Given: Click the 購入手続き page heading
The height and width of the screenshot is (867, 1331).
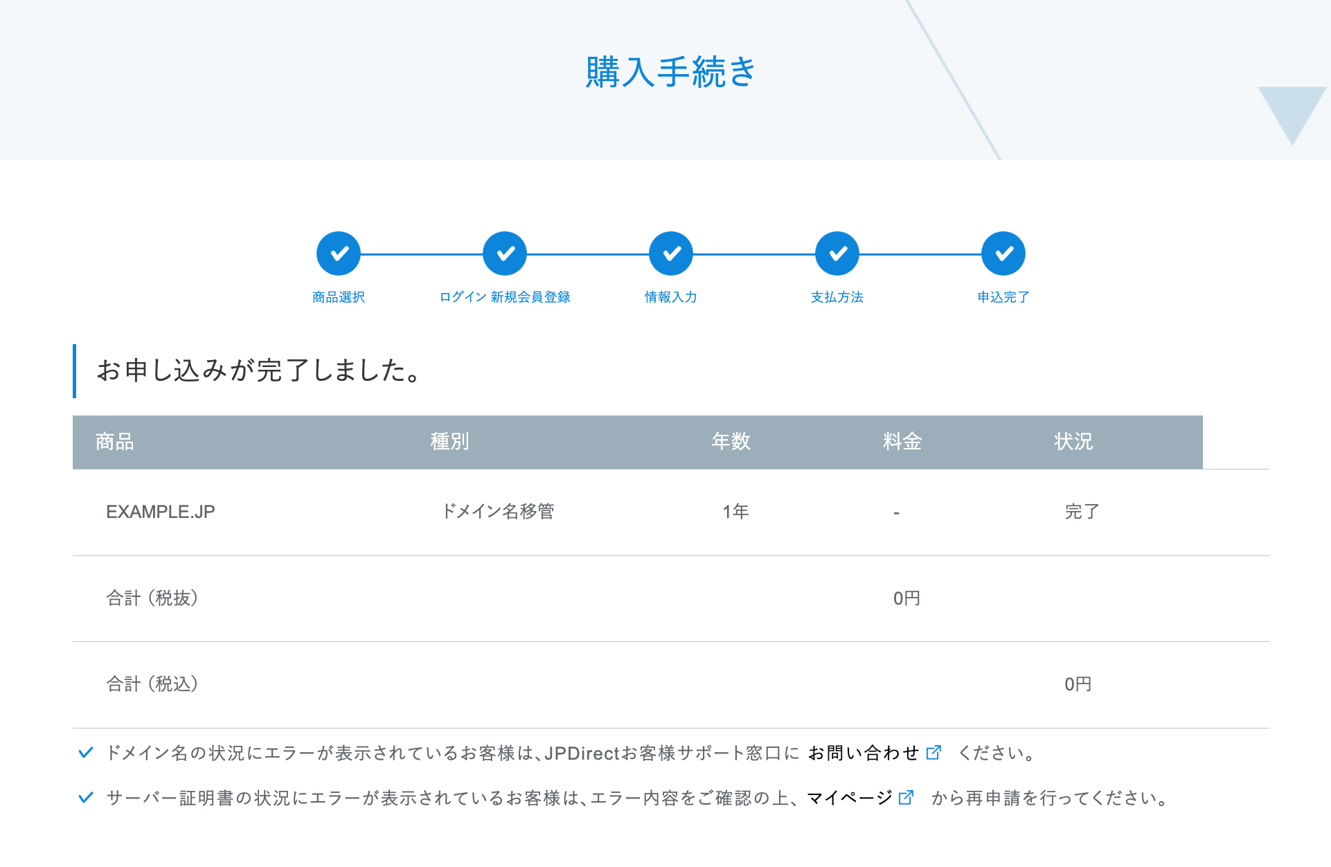Looking at the screenshot, I should (670, 69).
